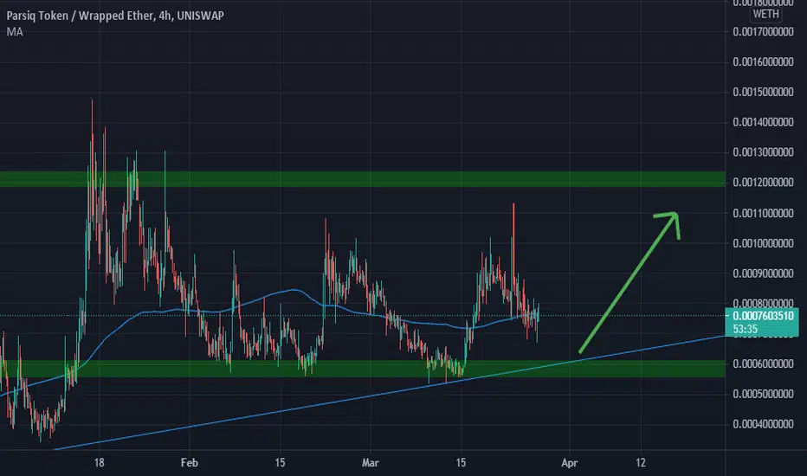Open the MA indicator legend label
This screenshot has width=807, height=476.
[x=15, y=32]
